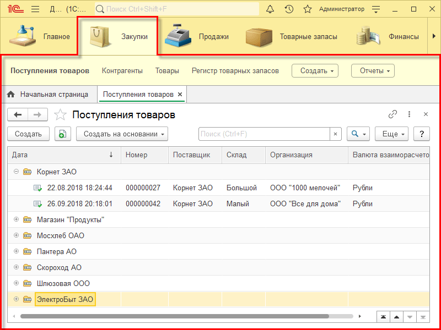Viewport: 441px width, 330px height.
Task: Click the 1C logo icon
Action: coord(16,9)
